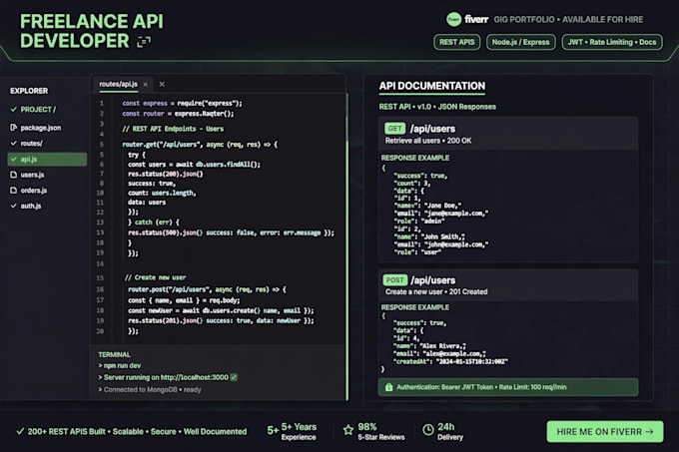Expand the routes/ folder
The image size is (679, 452).
click(31, 143)
